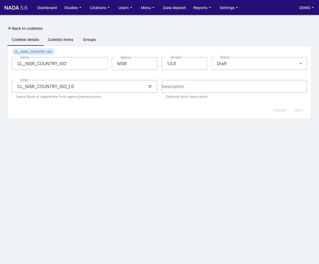Expand the Citations menu
Image resolution: width=319 pixels, height=264 pixels.
pos(100,8)
